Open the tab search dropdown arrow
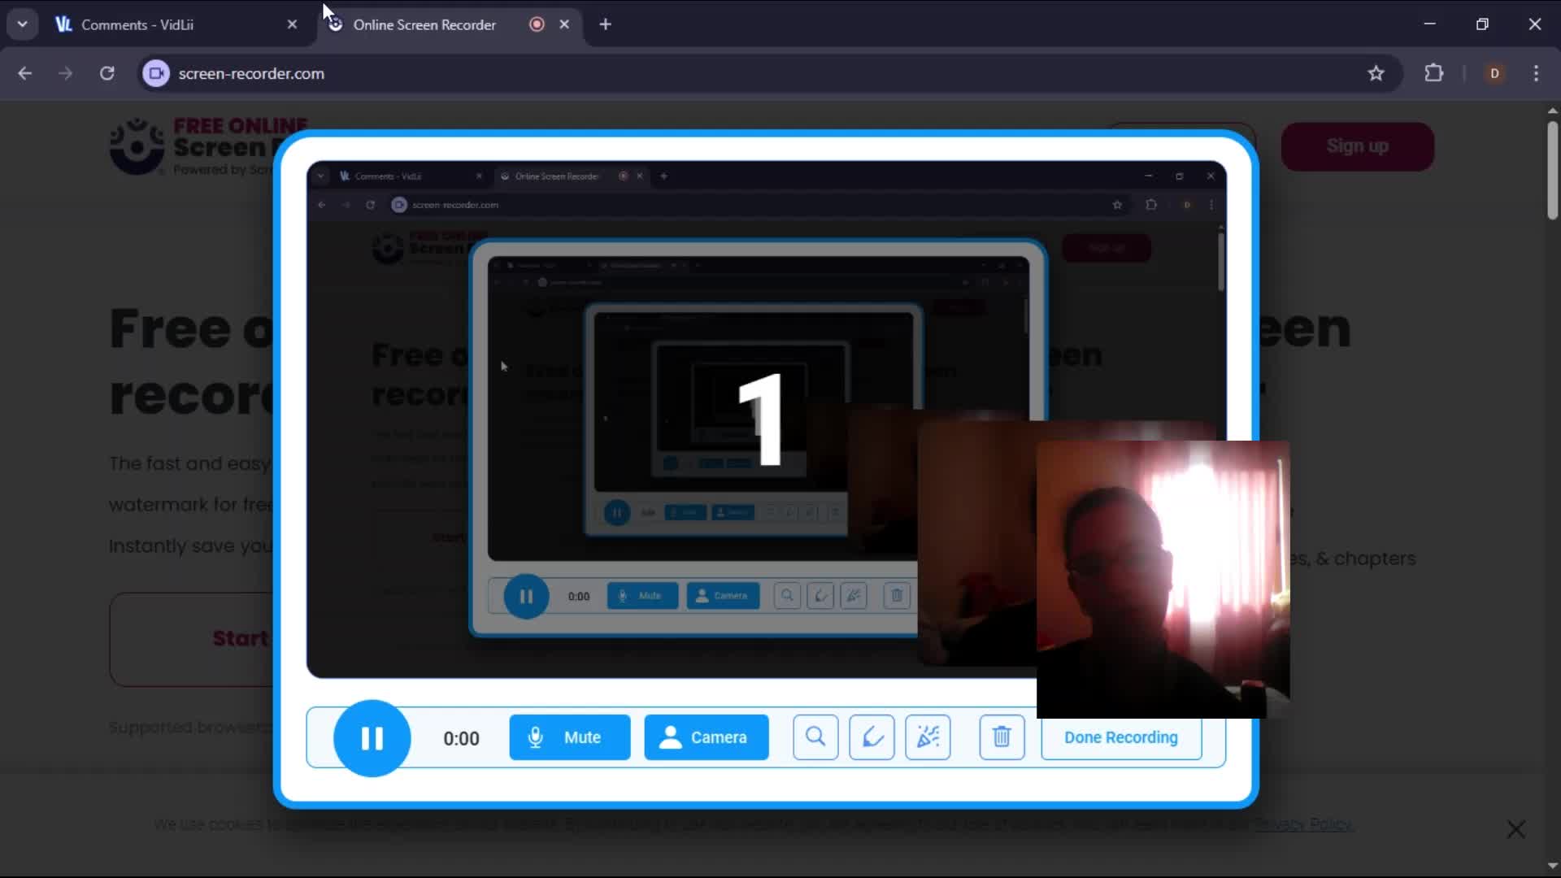This screenshot has height=878, width=1561. pyautogui.click(x=22, y=24)
